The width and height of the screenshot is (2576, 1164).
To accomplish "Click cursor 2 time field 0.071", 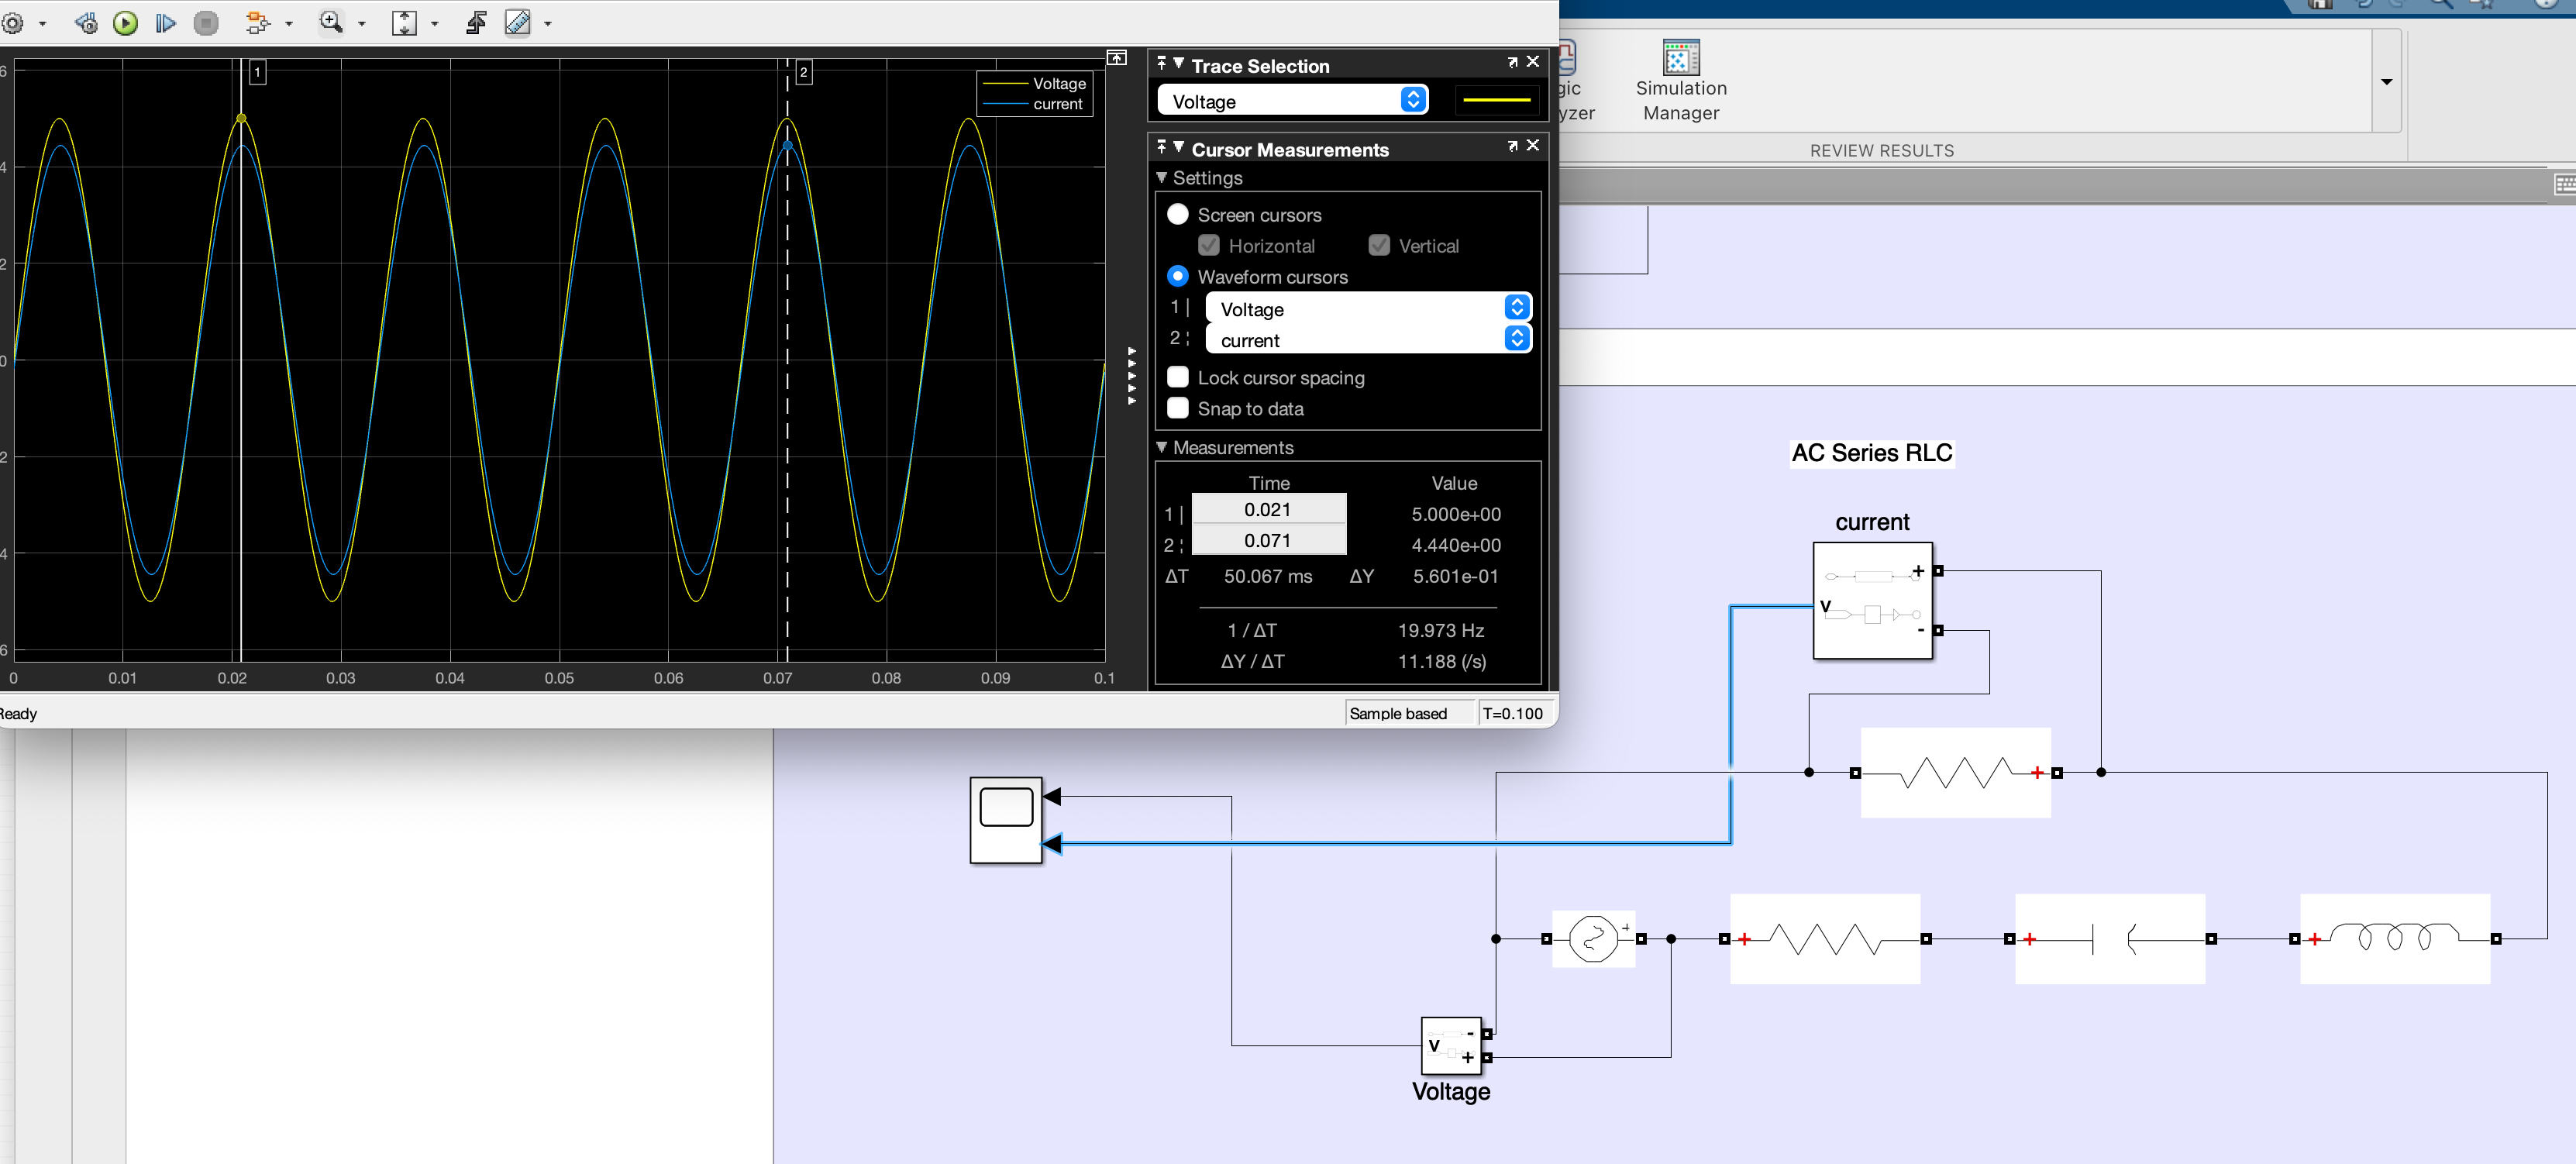I will click(1269, 541).
